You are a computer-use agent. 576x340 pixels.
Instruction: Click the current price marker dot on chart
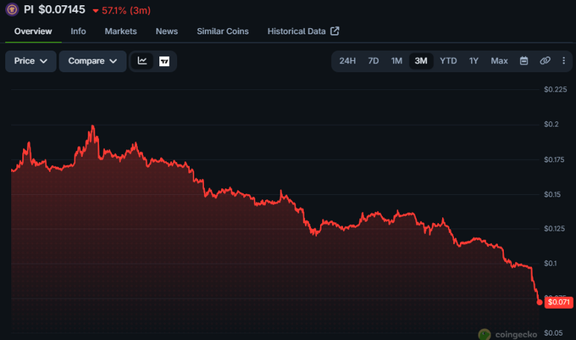(540, 302)
